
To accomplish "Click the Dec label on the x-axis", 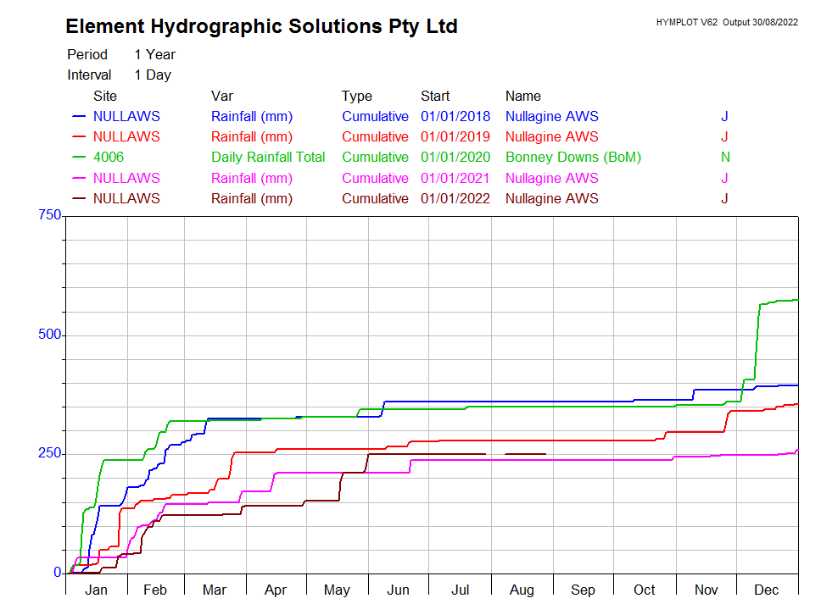I will click(x=767, y=590).
